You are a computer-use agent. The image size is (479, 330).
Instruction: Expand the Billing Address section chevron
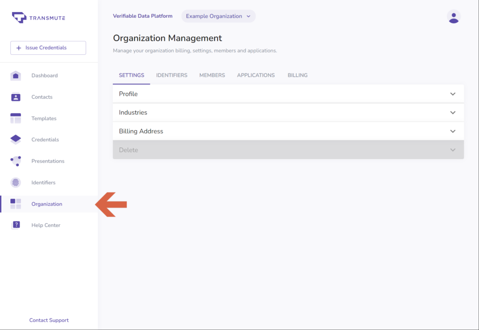(x=453, y=131)
